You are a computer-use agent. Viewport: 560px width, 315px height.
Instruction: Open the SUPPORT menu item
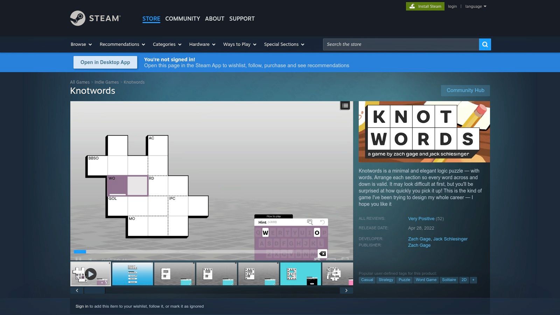[x=242, y=19]
